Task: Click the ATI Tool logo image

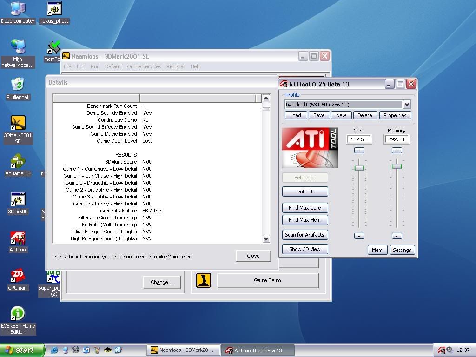Action: coord(310,148)
